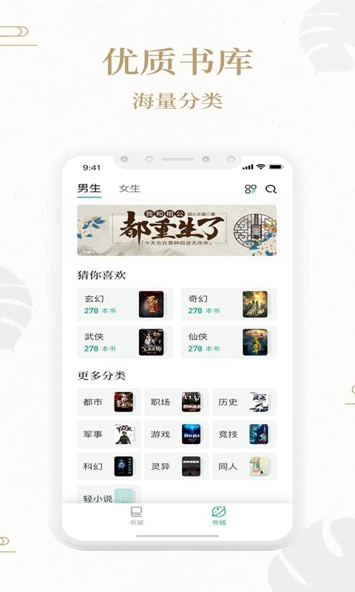Choose the 历史 category

pyautogui.click(x=245, y=402)
